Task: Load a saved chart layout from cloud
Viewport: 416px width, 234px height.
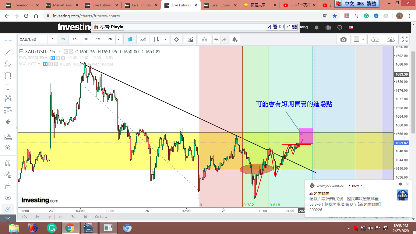Action: [x=375, y=39]
